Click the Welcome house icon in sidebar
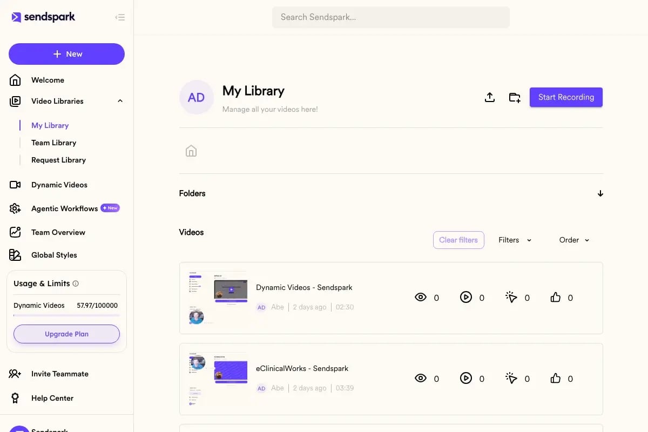 click(x=15, y=80)
